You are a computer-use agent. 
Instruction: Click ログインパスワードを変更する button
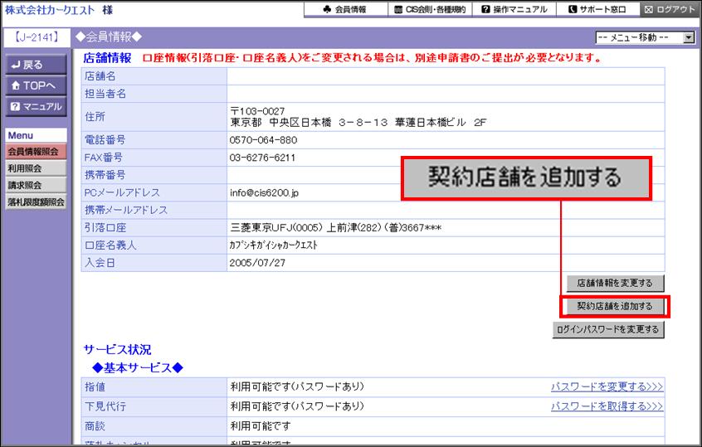point(608,329)
